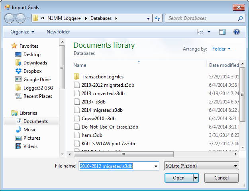The width and height of the screenshot is (249, 191).
Task: Select Favorites in the navigation pane
Action: 29,46
